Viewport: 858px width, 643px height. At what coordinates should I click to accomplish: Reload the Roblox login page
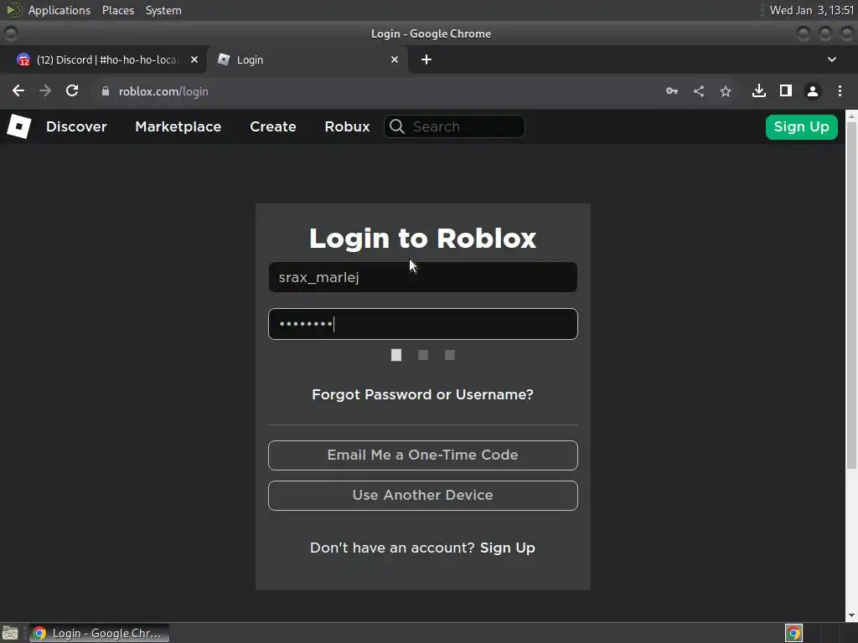(x=72, y=90)
